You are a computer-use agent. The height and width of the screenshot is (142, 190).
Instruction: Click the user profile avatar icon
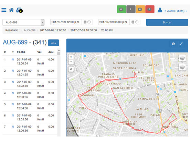(160, 10)
